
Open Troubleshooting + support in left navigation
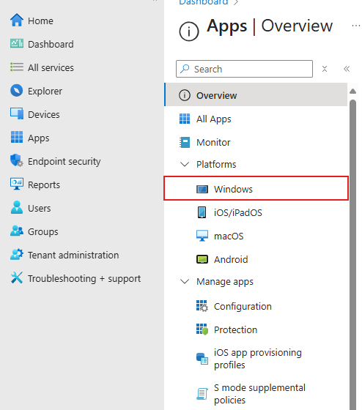pyautogui.click(x=84, y=278)
